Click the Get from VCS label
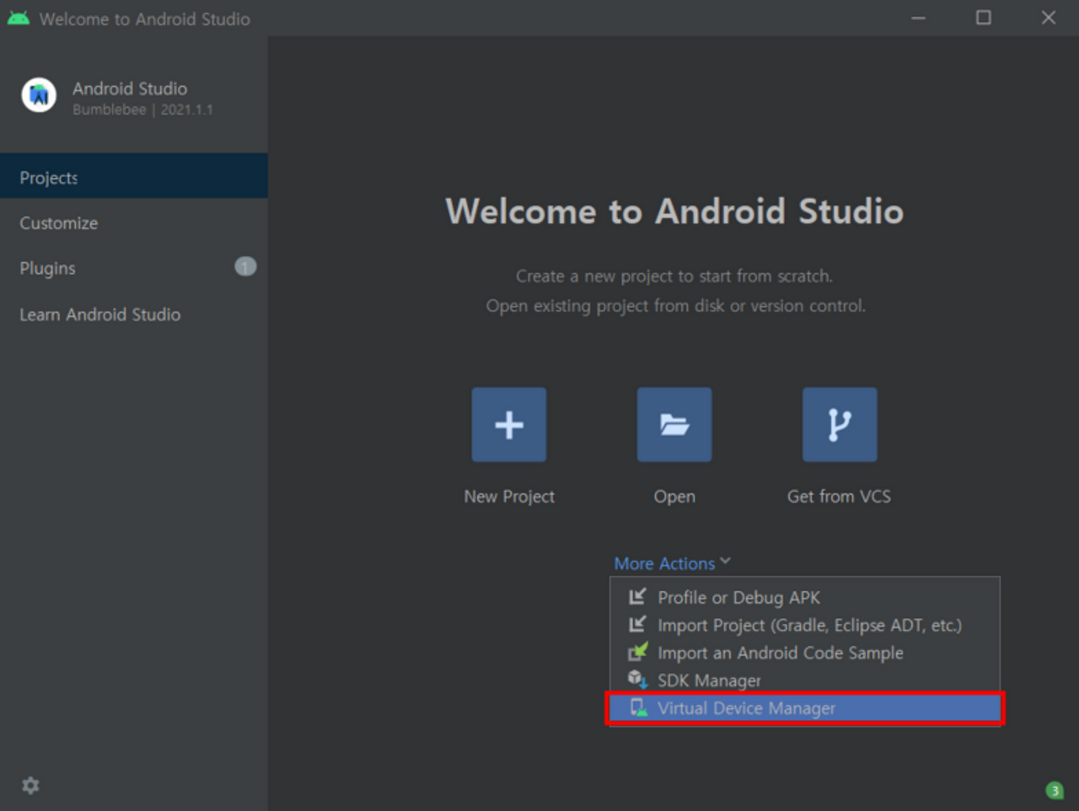 [x=839, y=497]
